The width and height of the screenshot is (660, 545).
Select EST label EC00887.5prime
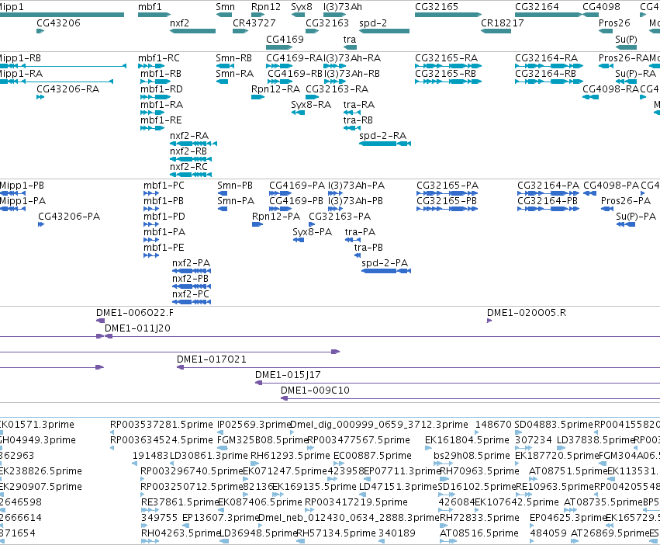372,456
